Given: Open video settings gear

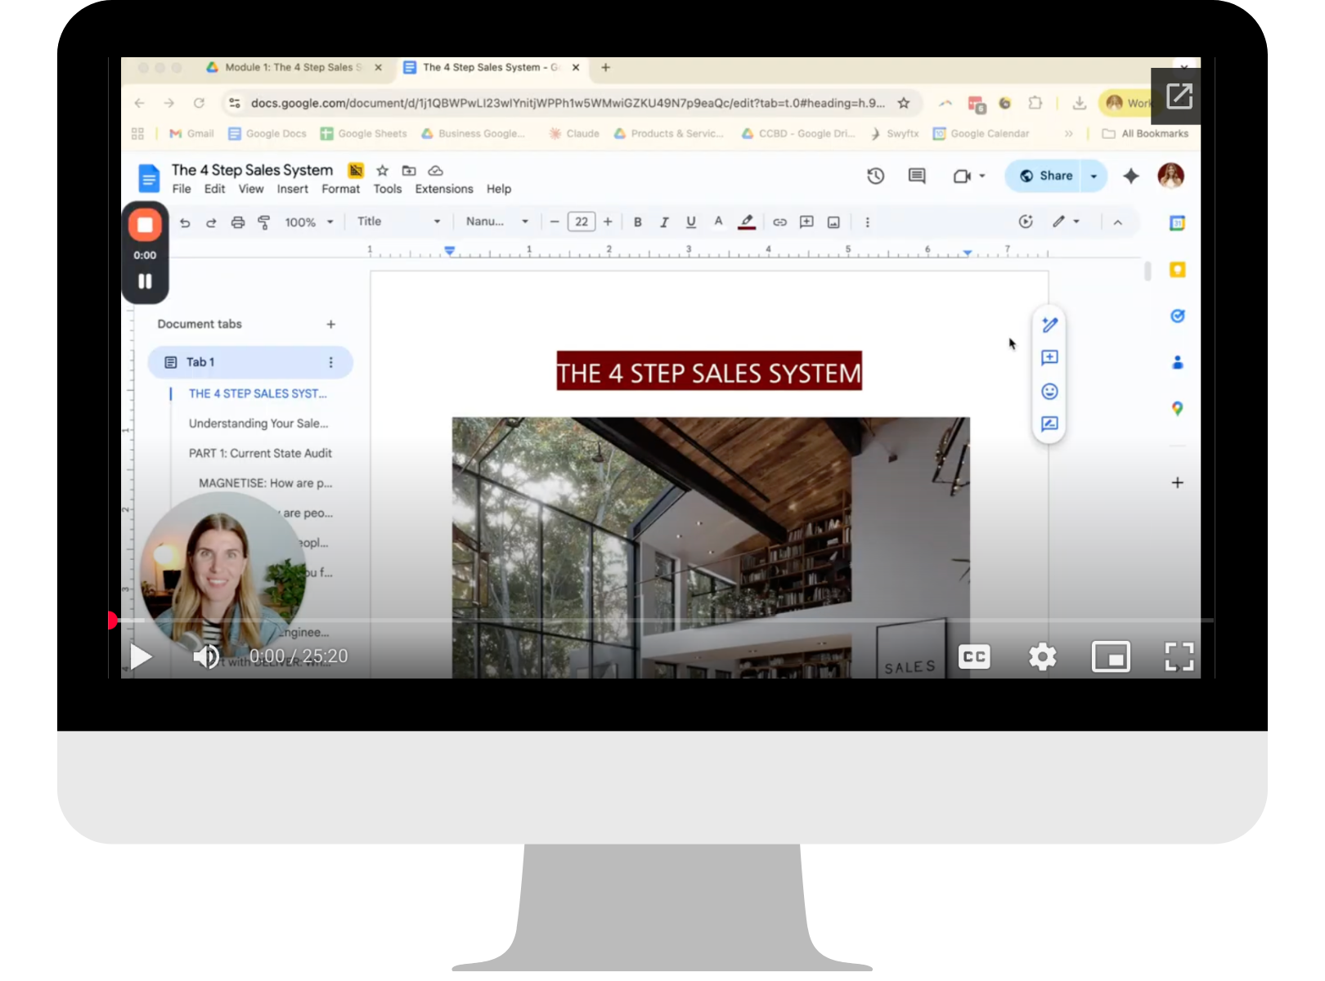Looking at the screenshot, I should point(1042,656).
